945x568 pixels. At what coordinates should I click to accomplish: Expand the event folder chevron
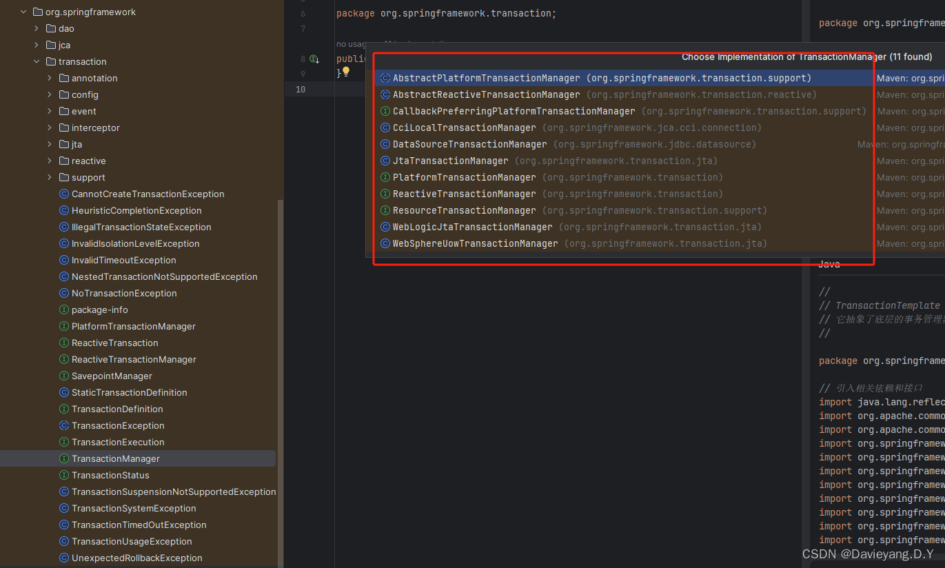(50, 111)
